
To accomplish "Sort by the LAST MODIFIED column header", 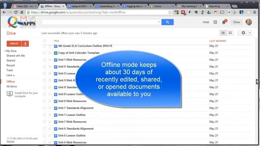I will 218,41.
